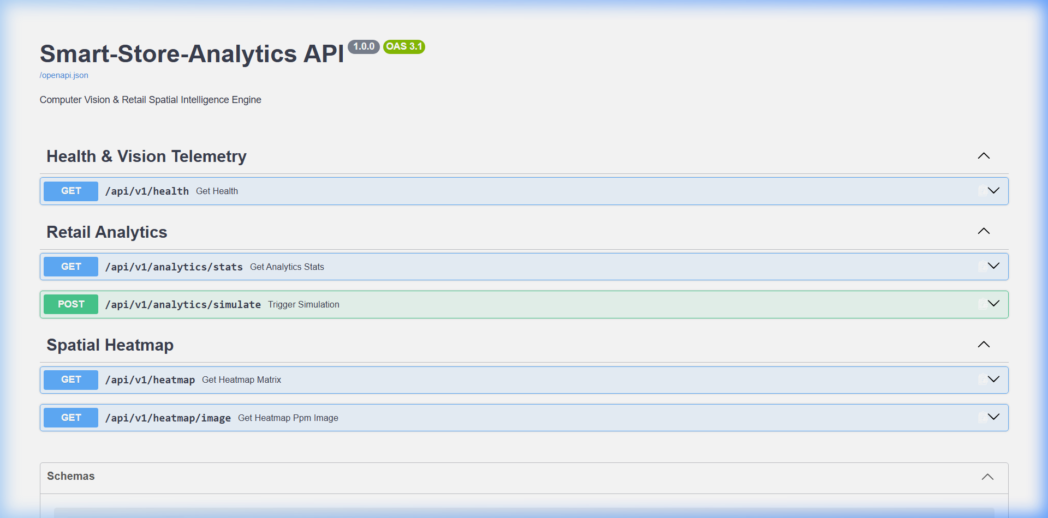Copy path icon for /api/v1/analytics/stats
This screenshot has width=1048, height=518.
(x=982, y=267)
